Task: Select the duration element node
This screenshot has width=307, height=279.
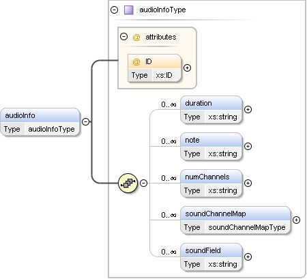Action: 211,110
